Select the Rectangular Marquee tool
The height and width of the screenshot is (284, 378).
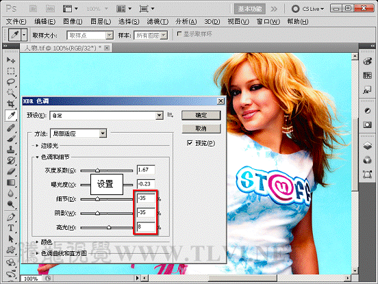(x=10, y=71)
